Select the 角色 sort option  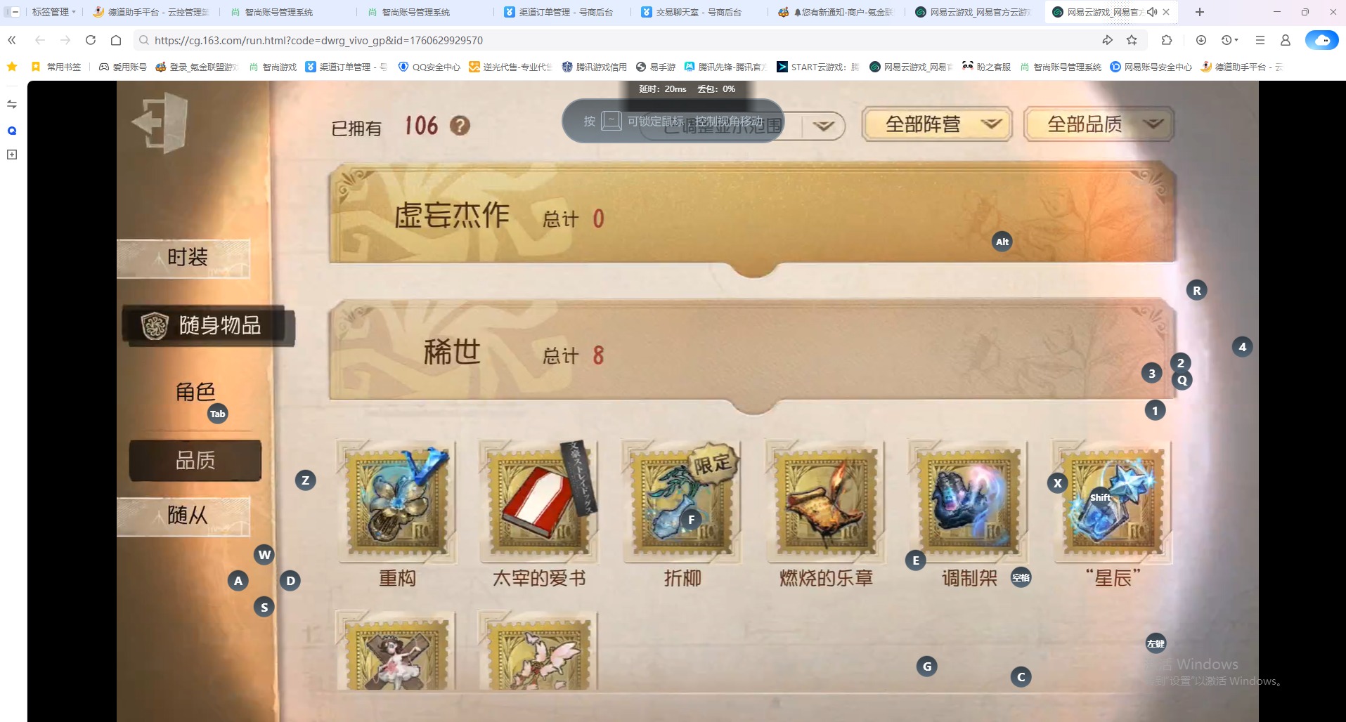[195, 392]
